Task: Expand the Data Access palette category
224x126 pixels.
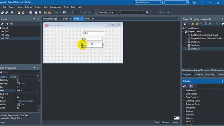Action: pyautogui.click(x=184, y=94)
